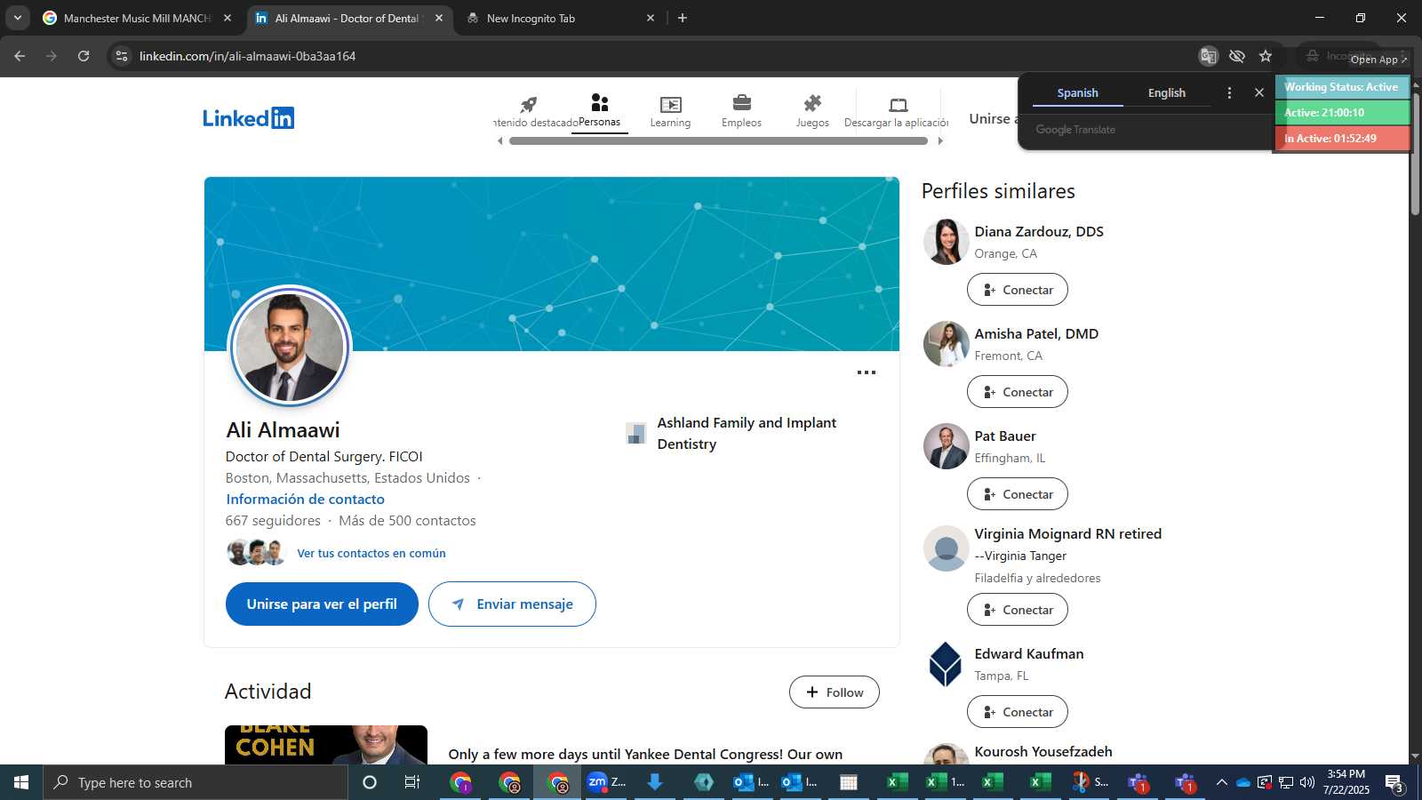Open the Empleos briefcase icon
1422x800 pixels.
pyautogui.click(x=741, y=111)
